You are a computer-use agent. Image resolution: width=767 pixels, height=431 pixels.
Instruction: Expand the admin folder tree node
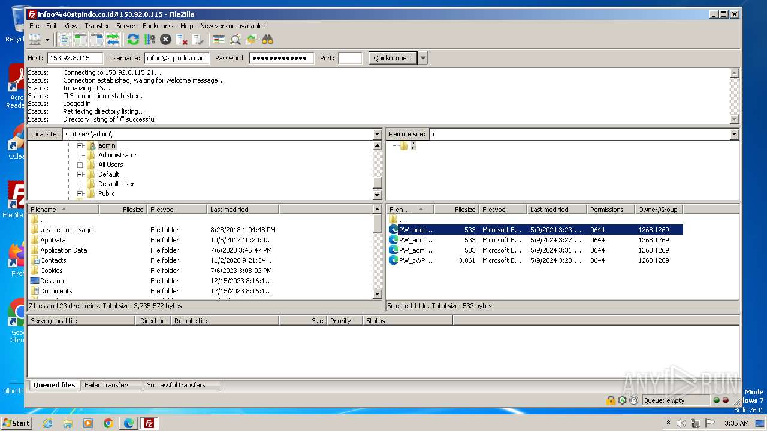click(x=80, y=145)
